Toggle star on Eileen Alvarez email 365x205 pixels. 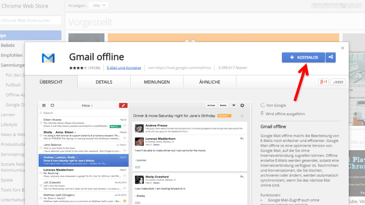click(x=125, y=126)
